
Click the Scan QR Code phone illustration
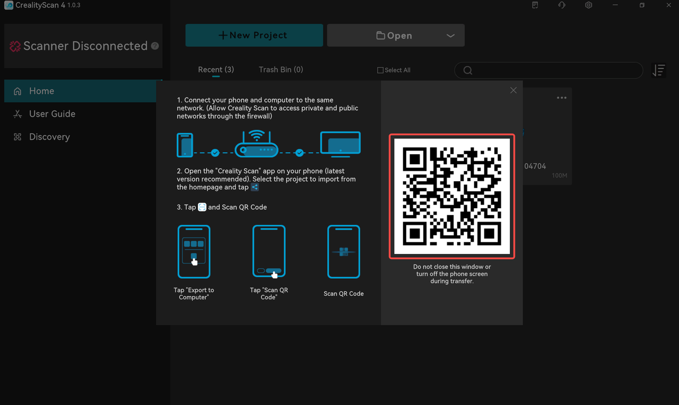tap(344, 252)
